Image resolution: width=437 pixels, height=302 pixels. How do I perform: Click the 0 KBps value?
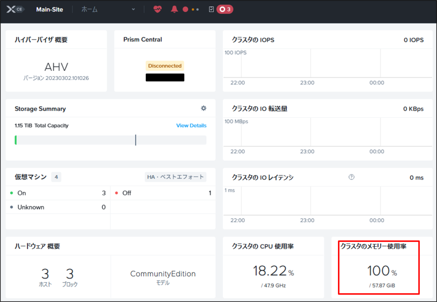tap(413, 109)
